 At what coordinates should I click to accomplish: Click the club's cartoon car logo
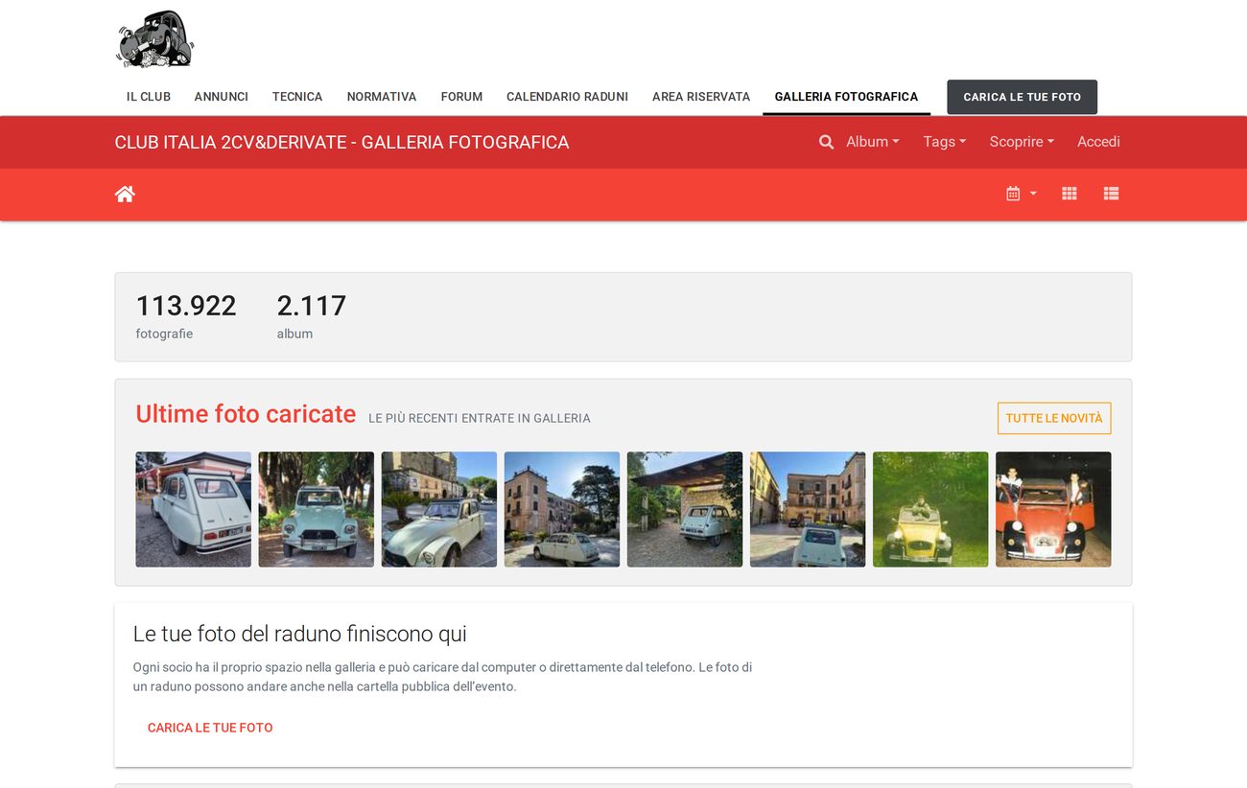point(155,39)
